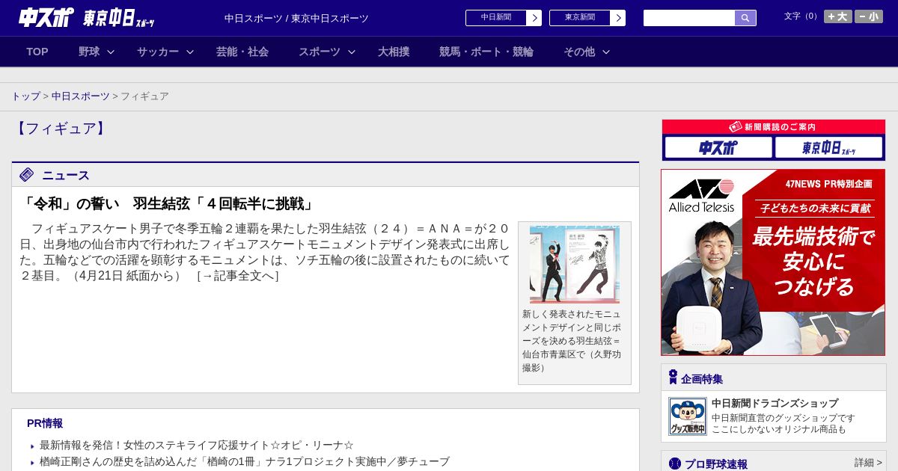Open the 大相撲 menu item
Viewport: 898px width, 471px height.
point(394,52)
